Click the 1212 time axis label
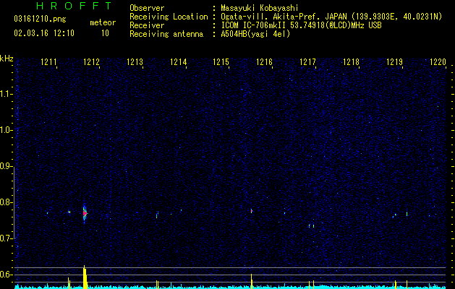 coord(91,61)
